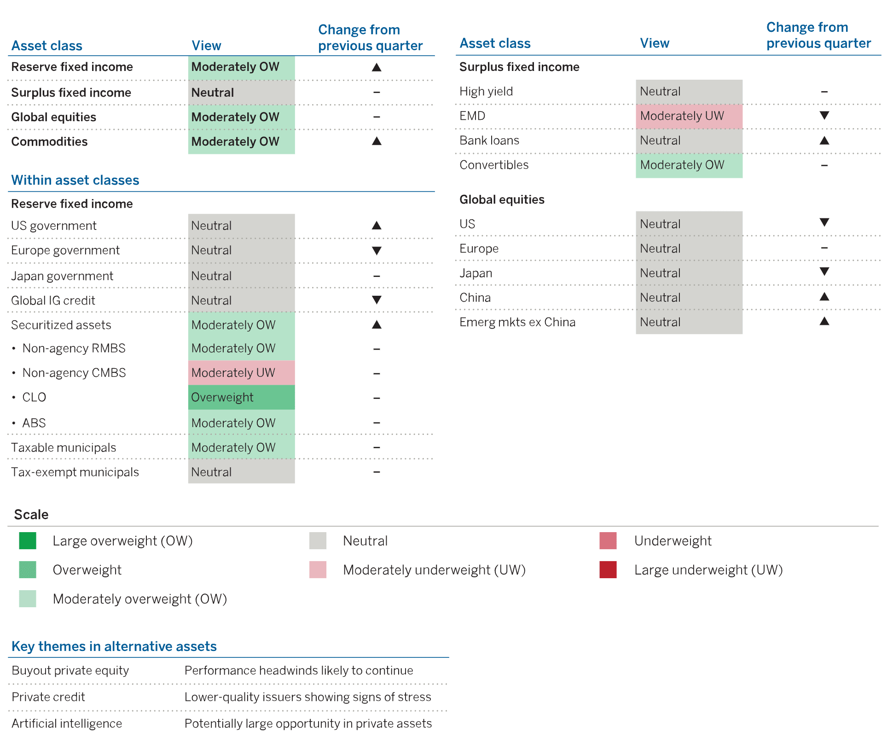Click the Within asset classes heading
The height and width of the screenshot is (739, 893).
(x=75, y=180)
